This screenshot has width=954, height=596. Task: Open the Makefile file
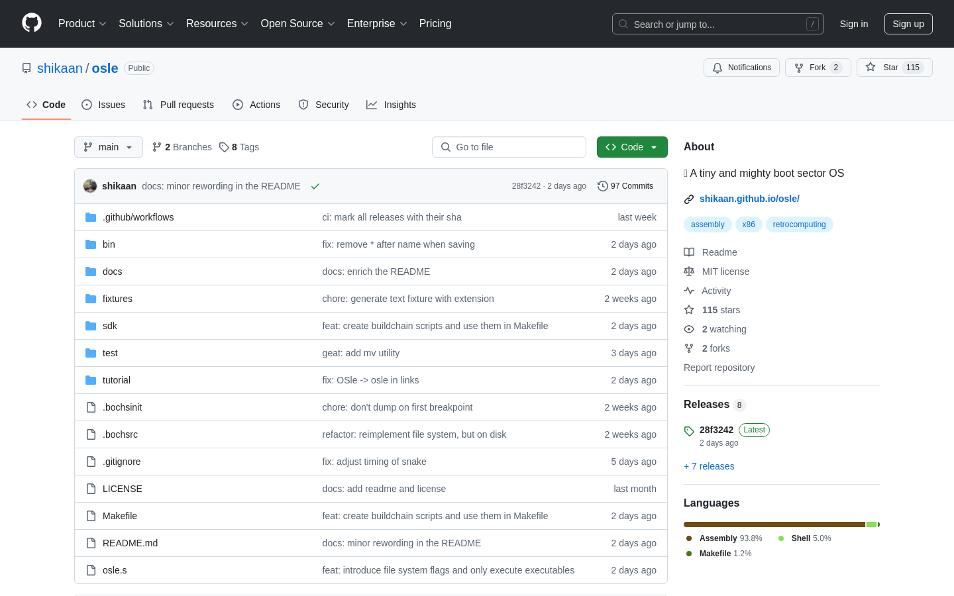pos(120,516)
